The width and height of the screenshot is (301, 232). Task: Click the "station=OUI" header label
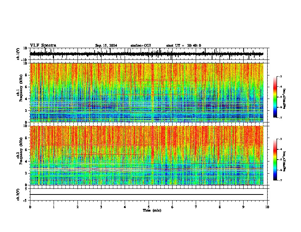click(141, 45)
